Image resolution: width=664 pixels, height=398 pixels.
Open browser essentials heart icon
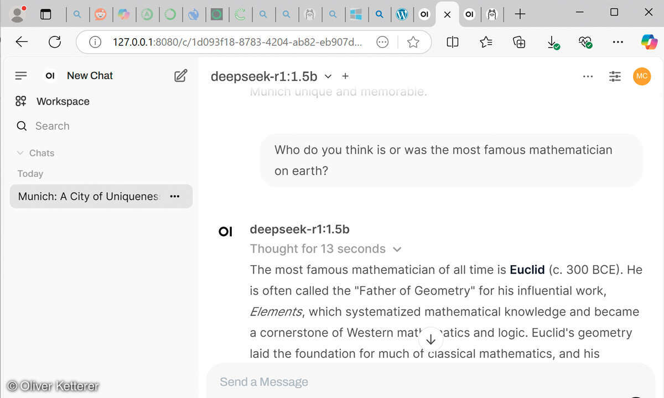(585, 42)
